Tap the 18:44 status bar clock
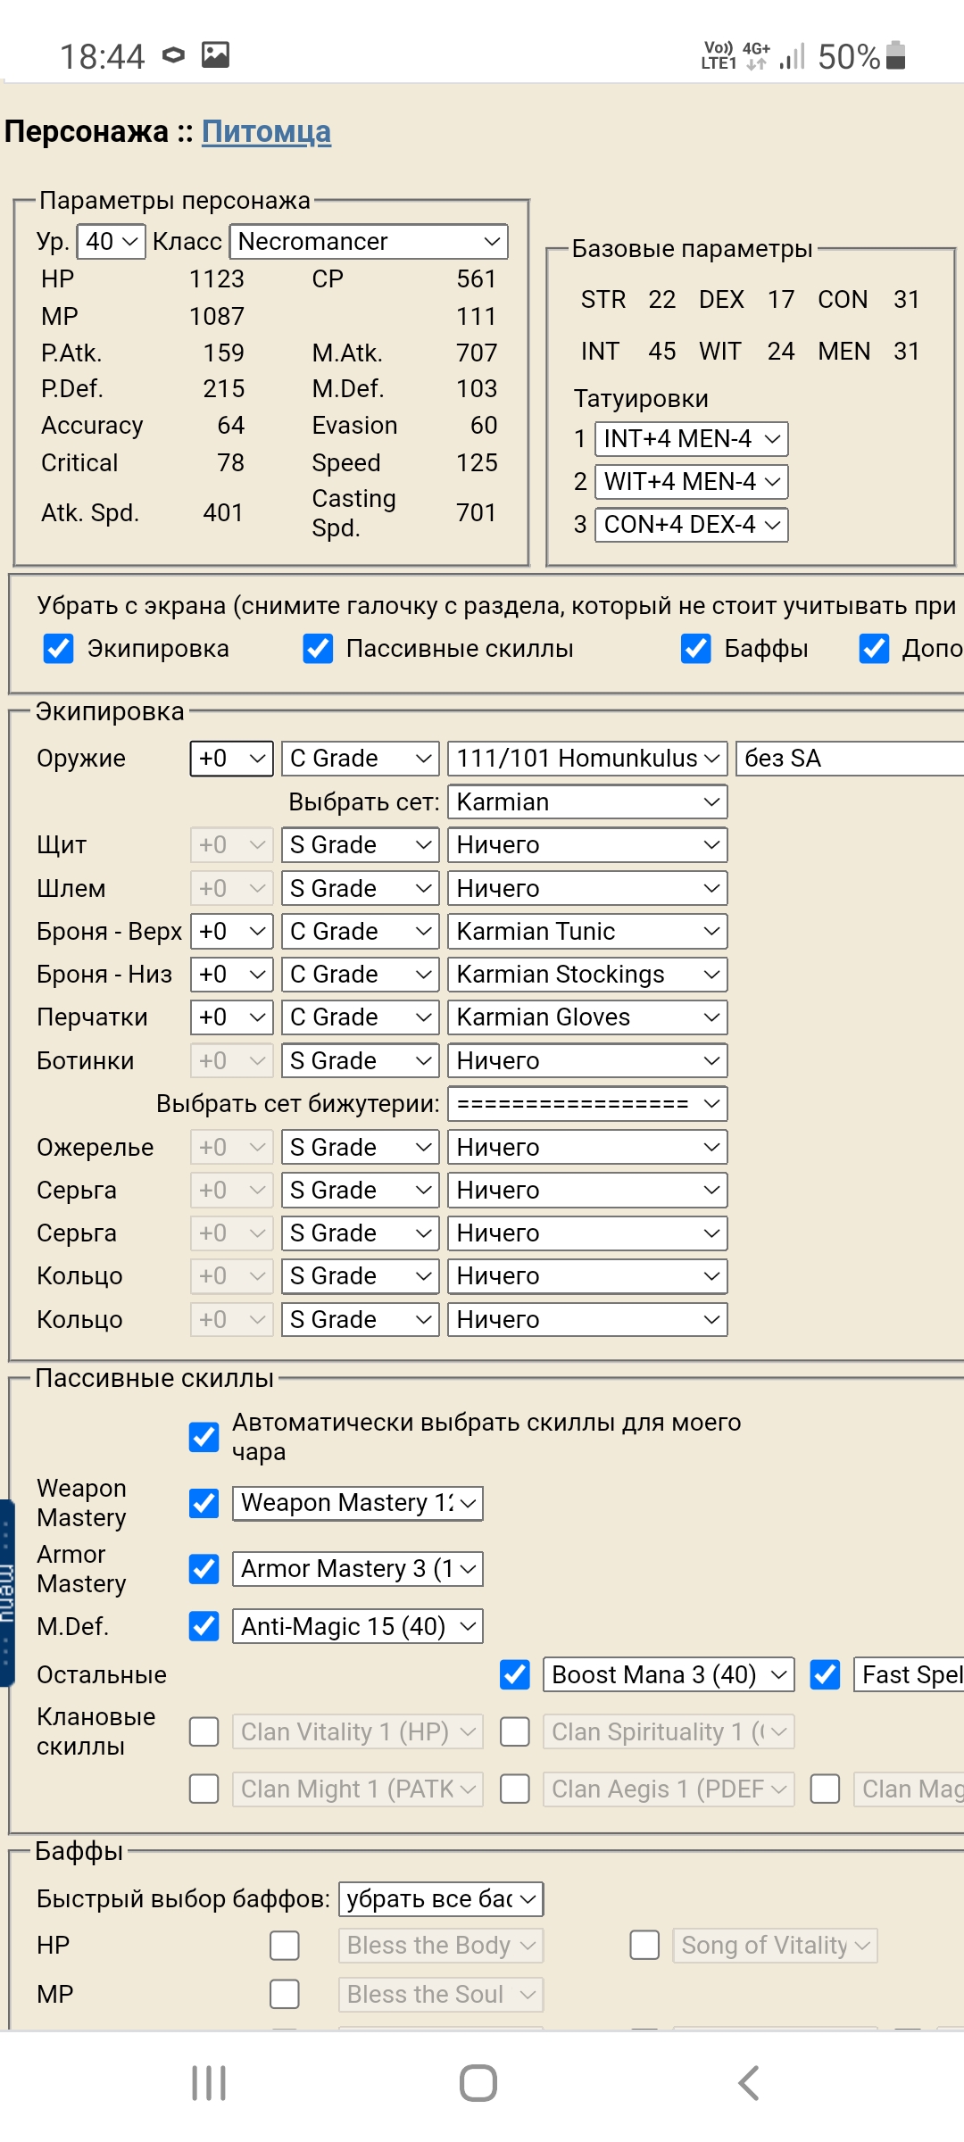964x2142 pixels. pos(102,56)
